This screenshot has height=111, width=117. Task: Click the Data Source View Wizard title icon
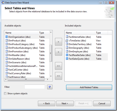point(3,3)
